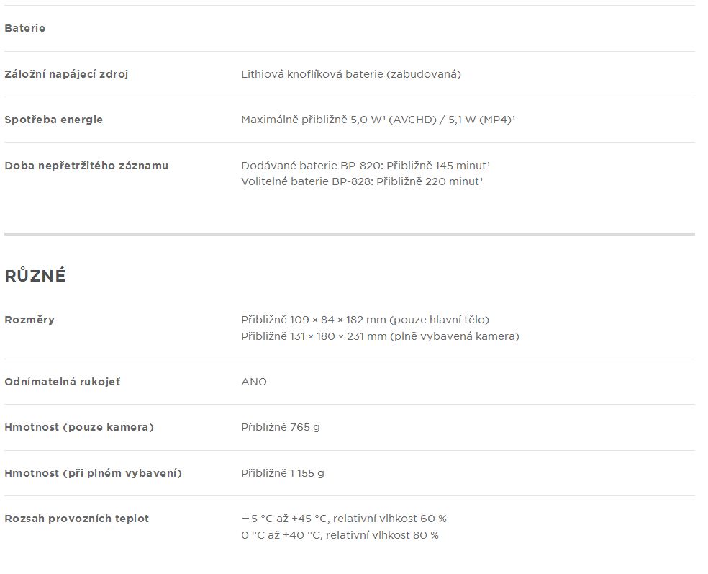Click the Přibližně 1 155 g value
The height and width of the screenshot is (574, 708).
coord(283,473)
